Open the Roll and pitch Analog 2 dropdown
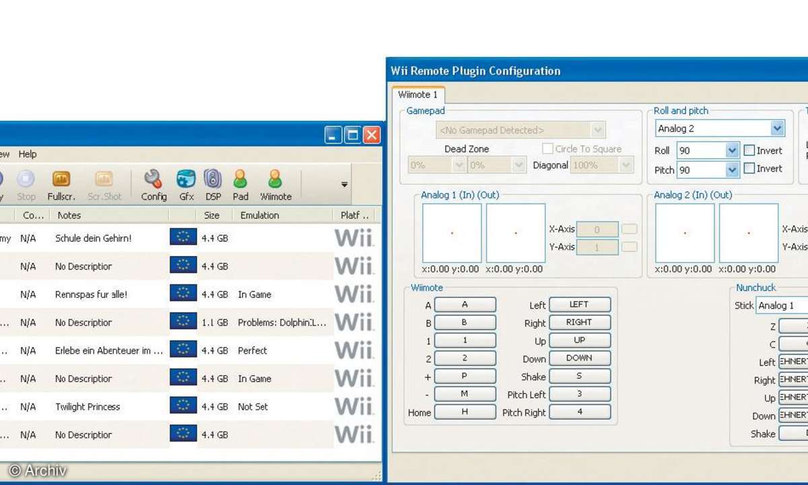 coord(720,128)
